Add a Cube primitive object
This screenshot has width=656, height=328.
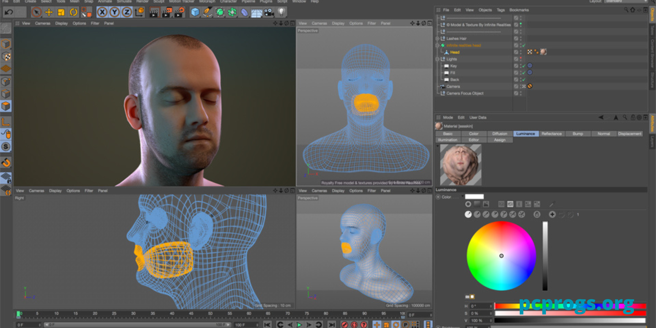(195, 12)
